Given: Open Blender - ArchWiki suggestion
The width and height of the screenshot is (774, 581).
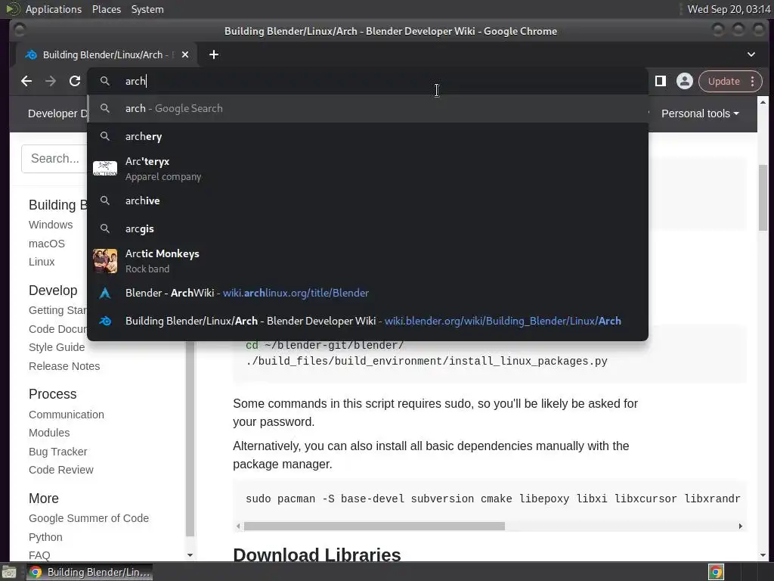Looking at the screenshot, I should 368,293.
